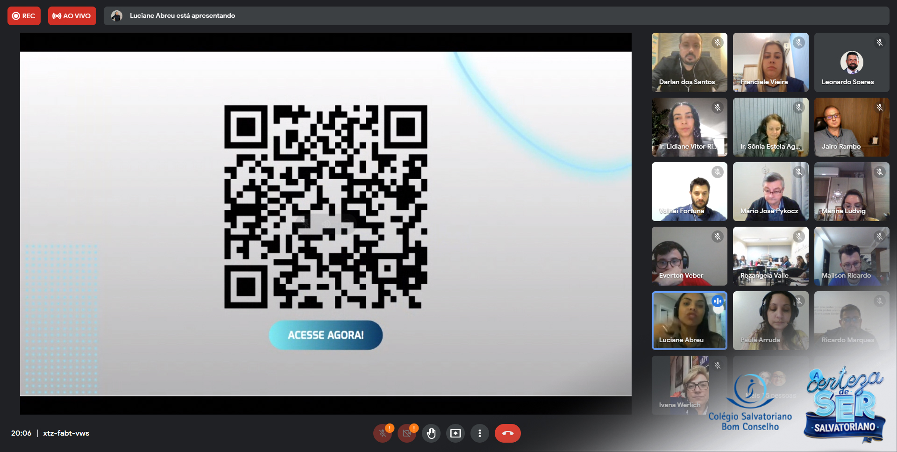Select Paula Arruda video tile

point(771,321)
